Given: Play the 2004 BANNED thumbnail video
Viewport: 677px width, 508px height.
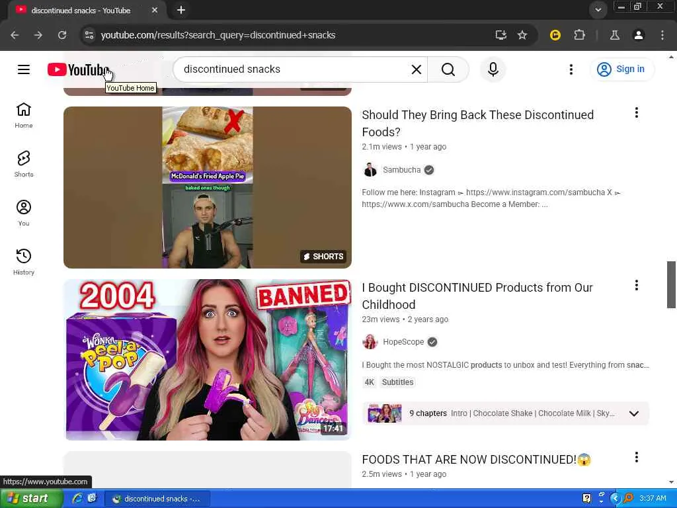Looking at the screenshot, I should (x=207, y=360).
